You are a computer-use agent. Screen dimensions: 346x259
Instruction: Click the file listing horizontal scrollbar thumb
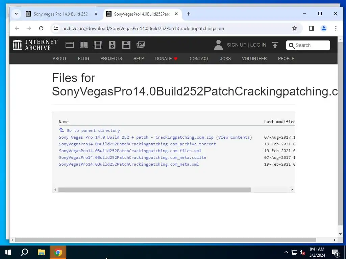(154, 190)
